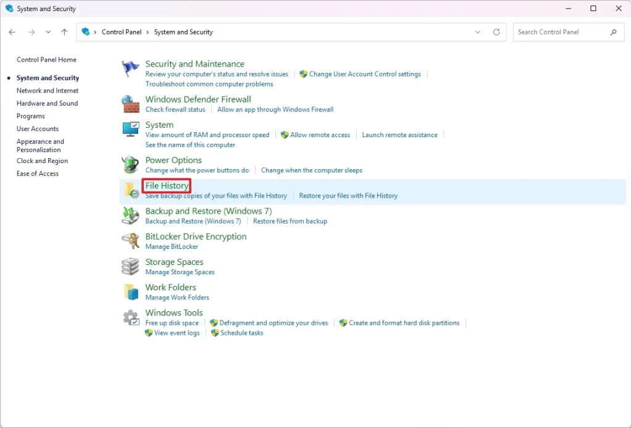Click Allow remote access link
This screenshot has height=428, width=632.
point(320,135)
